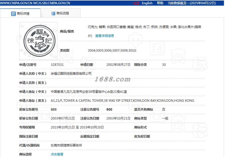Switch language to 中文
Image resolution: width=225 pixels, height=157 pixels.
tap(137, 3)
